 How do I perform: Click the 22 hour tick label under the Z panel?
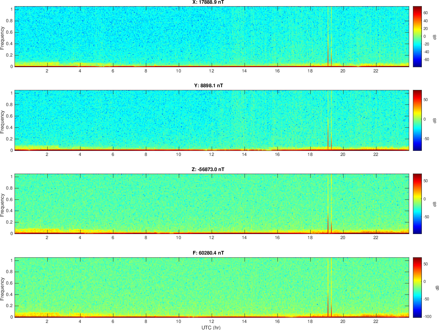(376, 238)
